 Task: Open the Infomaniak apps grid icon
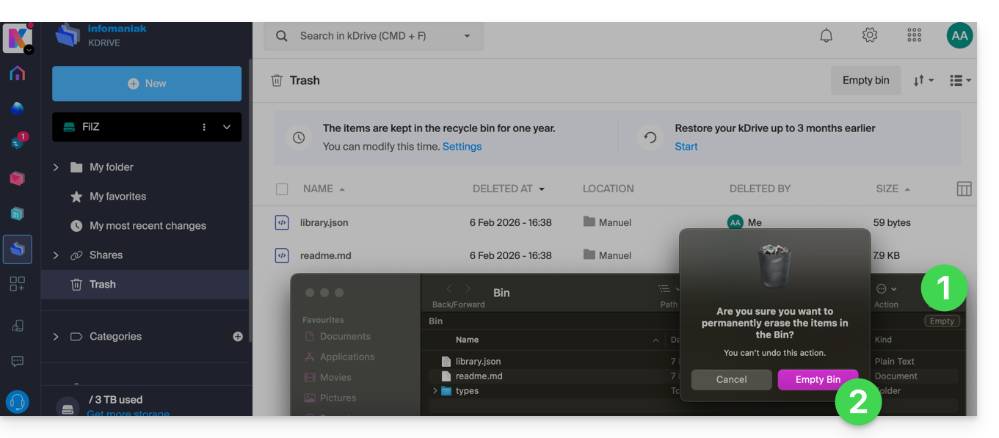point(914,35)
